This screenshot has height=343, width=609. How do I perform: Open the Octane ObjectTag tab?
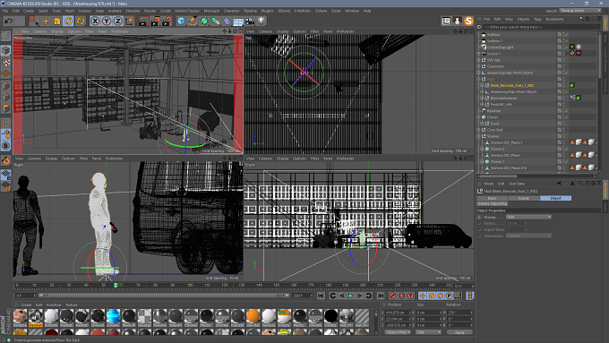(492, 203)
